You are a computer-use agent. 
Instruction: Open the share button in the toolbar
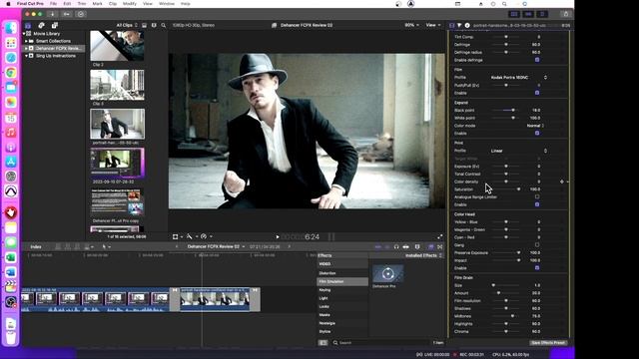(x=566, y=14)
